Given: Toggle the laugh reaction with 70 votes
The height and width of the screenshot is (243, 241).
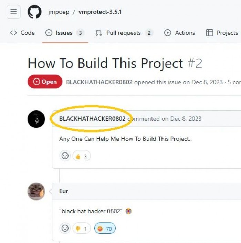Looking at the screenshot, I should (105, 229).
